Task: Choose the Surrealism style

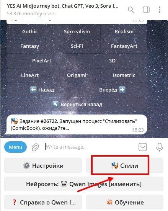Action: 77,32
